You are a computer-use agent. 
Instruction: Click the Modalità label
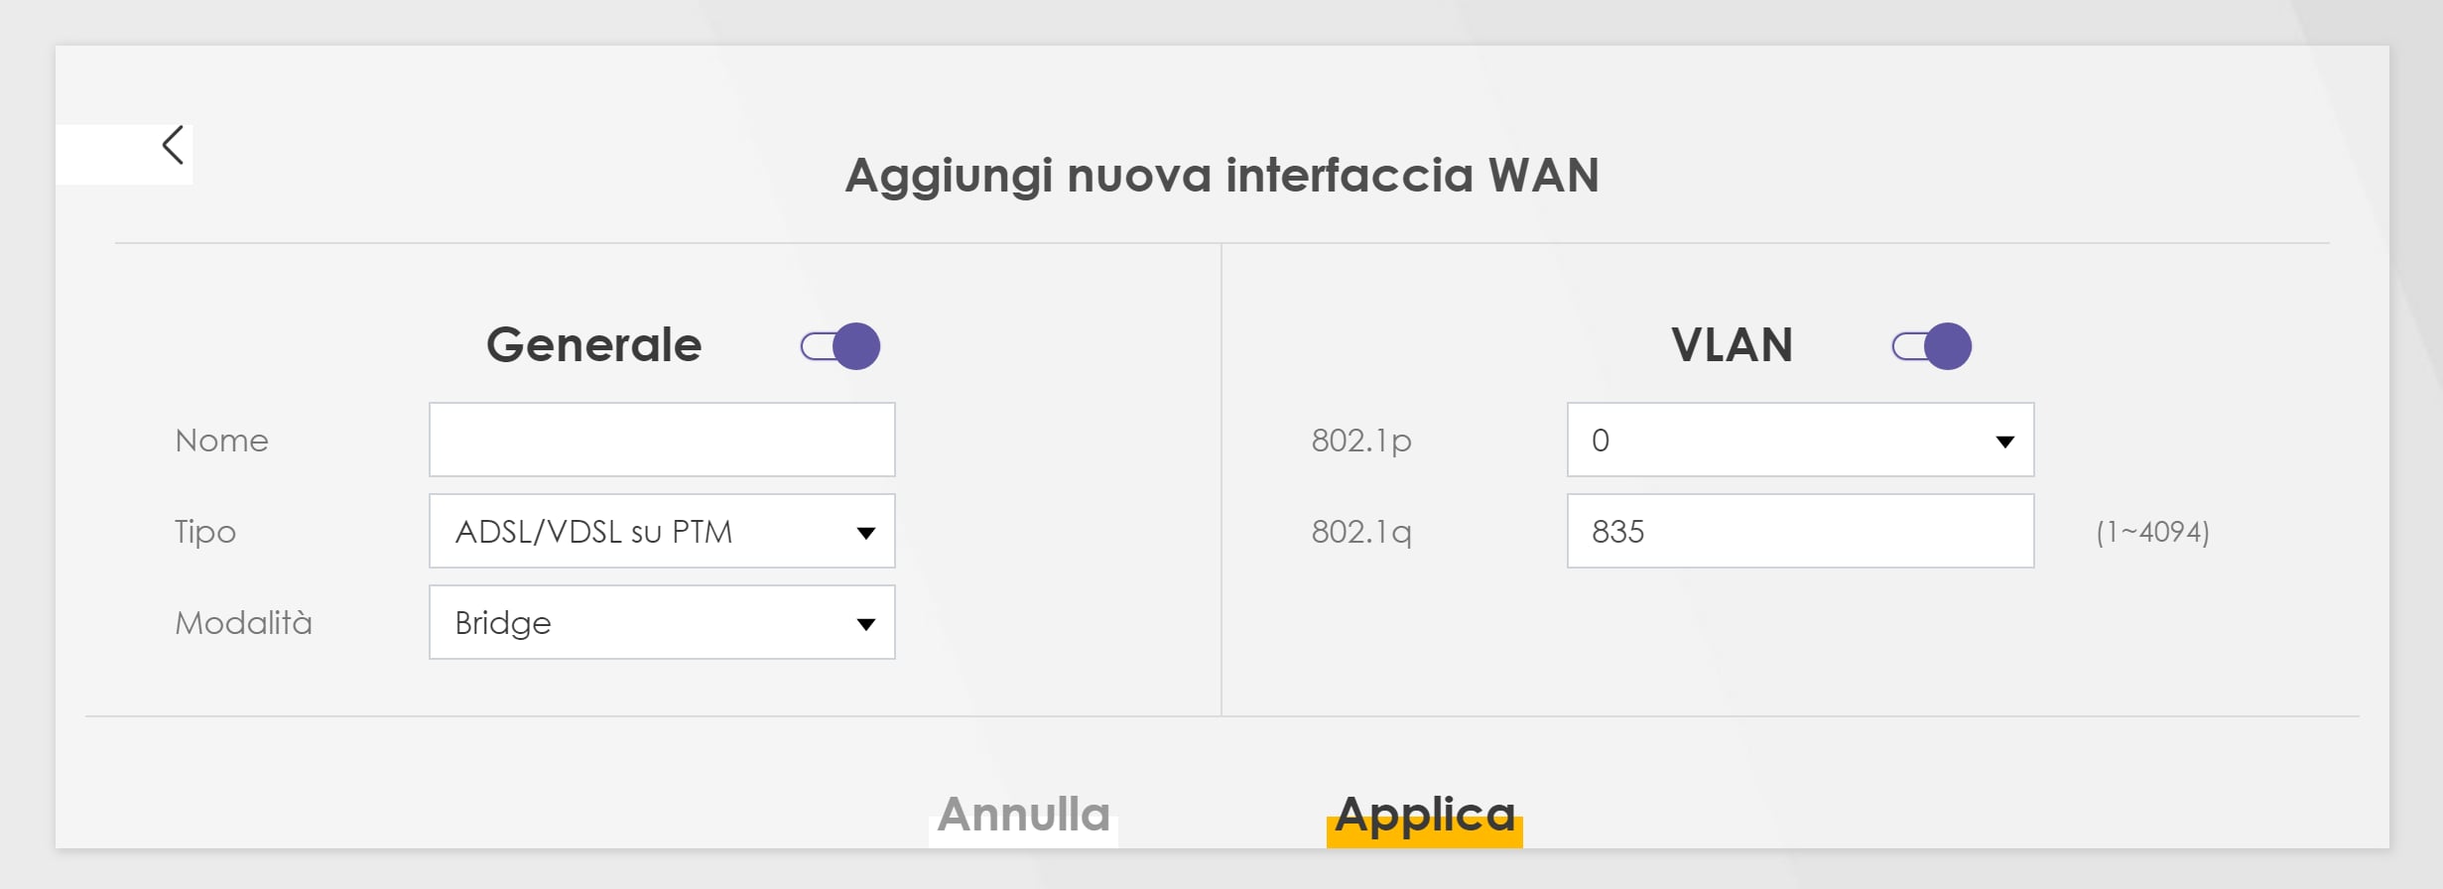(243, 623)
